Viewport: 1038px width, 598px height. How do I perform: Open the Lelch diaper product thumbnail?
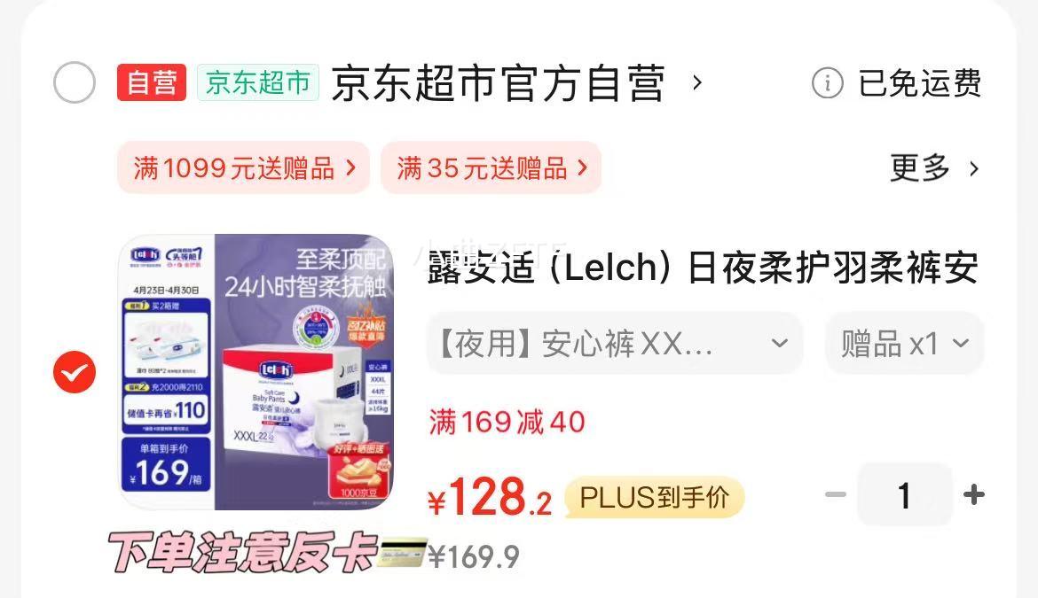pyautogui.click(x=256, y=372)
